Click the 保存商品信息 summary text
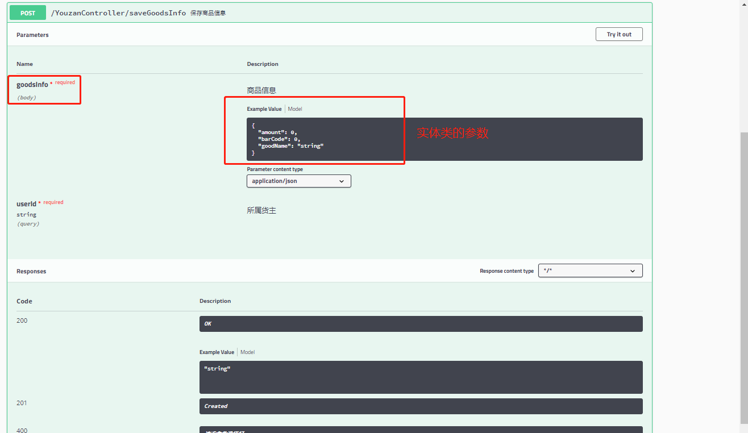Image resolution: width=748 pixels, height=433 pixels. pos(208,13)
